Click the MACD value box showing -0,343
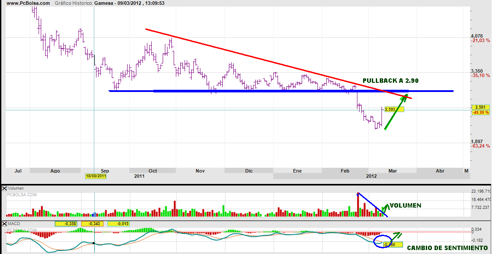 94,224
